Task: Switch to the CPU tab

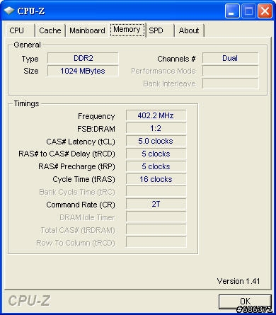Action: 21,30
